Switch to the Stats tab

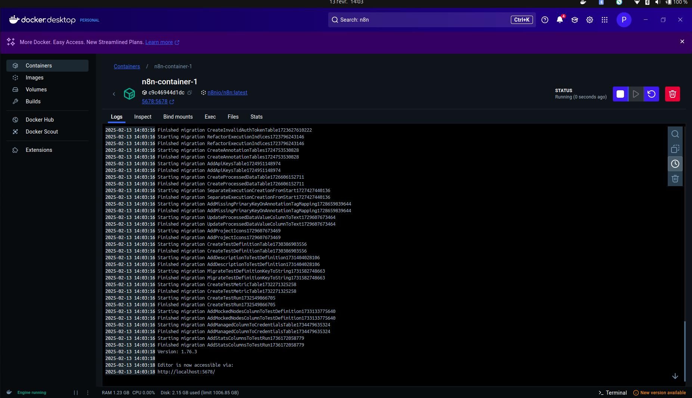[257, 117]
